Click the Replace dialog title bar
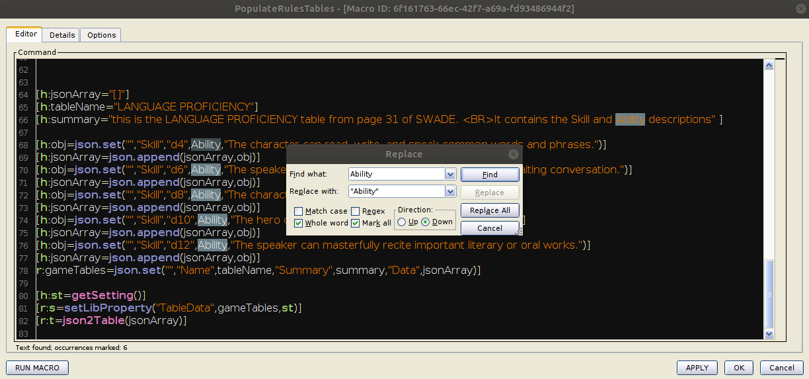This screenshot has width=809, height=379. [x=404, y=154]
